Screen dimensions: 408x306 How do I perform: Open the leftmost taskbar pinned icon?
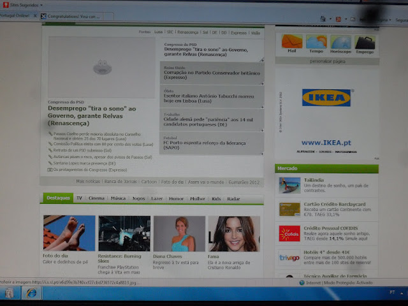point(10,293)
